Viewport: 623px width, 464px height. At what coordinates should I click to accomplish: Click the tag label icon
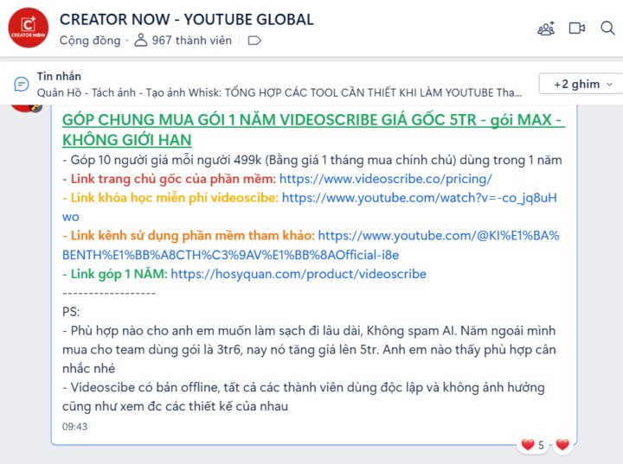tap(254, 41)
